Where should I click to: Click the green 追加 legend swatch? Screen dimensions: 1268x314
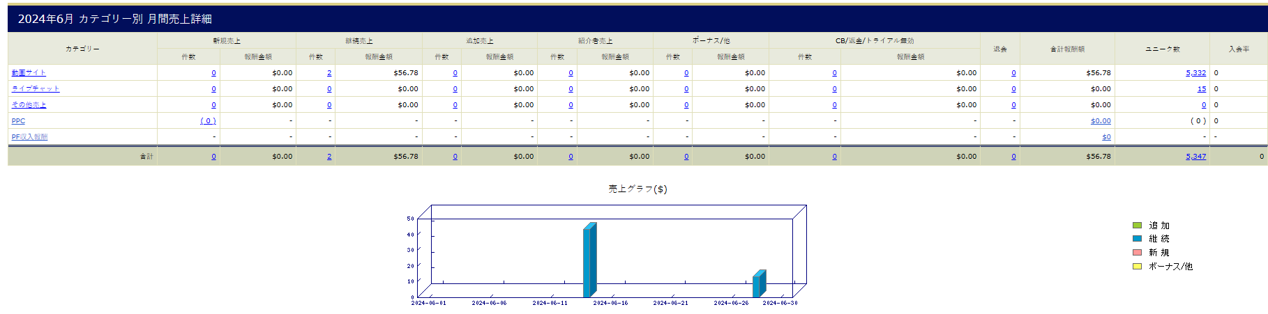point(1137,226)
